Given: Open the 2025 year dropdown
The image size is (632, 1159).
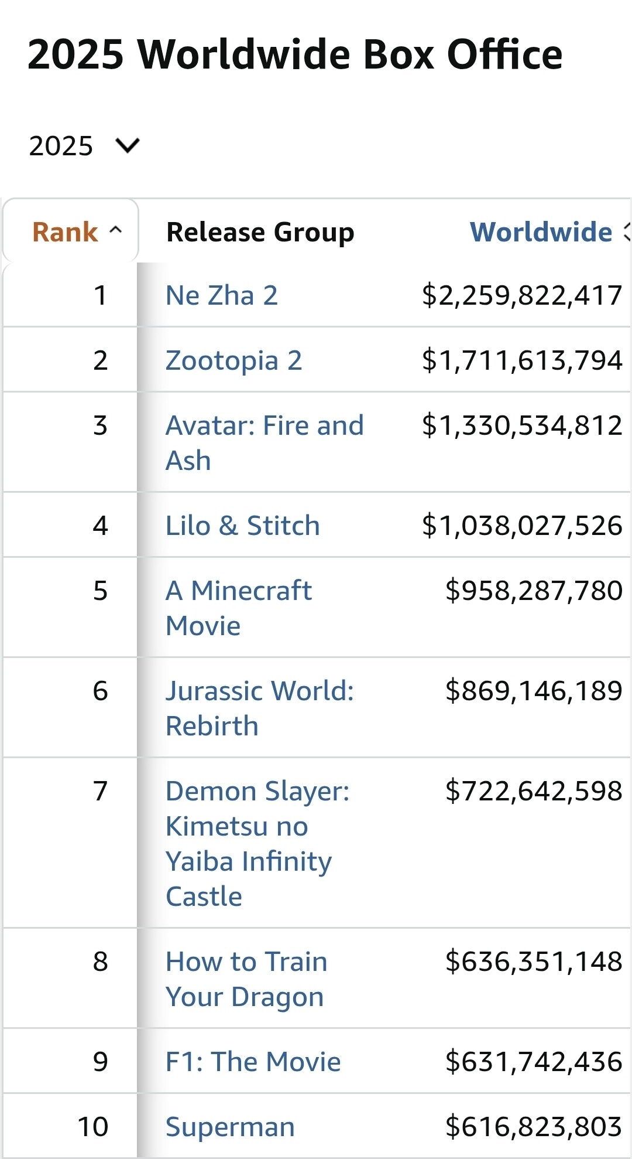Looking at the screenshot, I should click(x=83, y=145).
